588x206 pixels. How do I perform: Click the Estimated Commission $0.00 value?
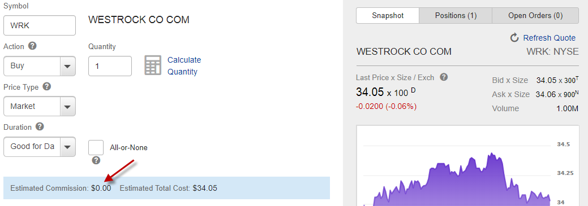[101, 188]
